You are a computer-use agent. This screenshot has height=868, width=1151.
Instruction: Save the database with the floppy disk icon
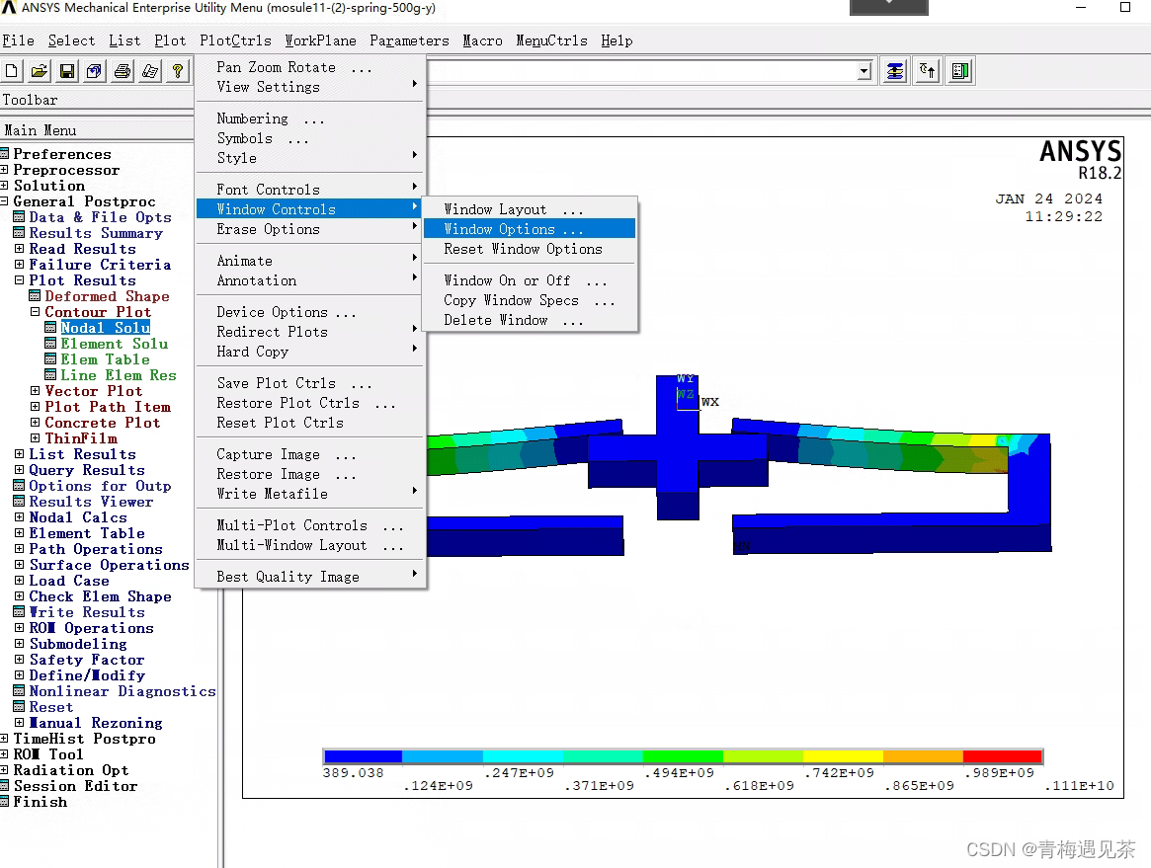66,70
